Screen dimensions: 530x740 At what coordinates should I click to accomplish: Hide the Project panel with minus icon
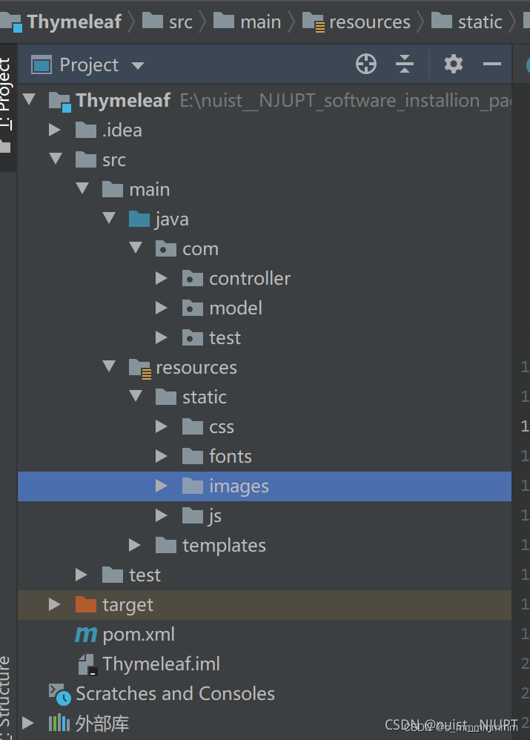click(x=492, y=65)
